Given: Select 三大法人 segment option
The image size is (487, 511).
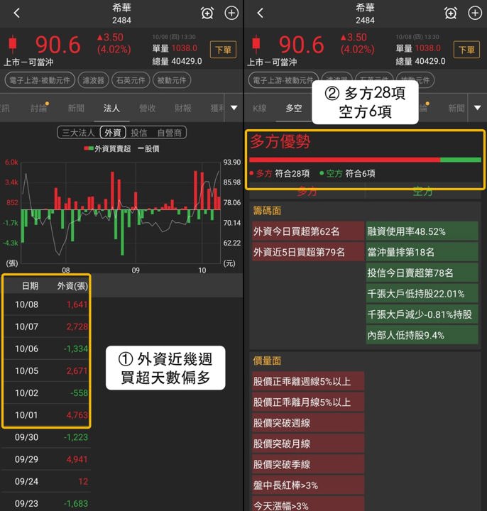Looking at the screenshot, I should point(78,133).
